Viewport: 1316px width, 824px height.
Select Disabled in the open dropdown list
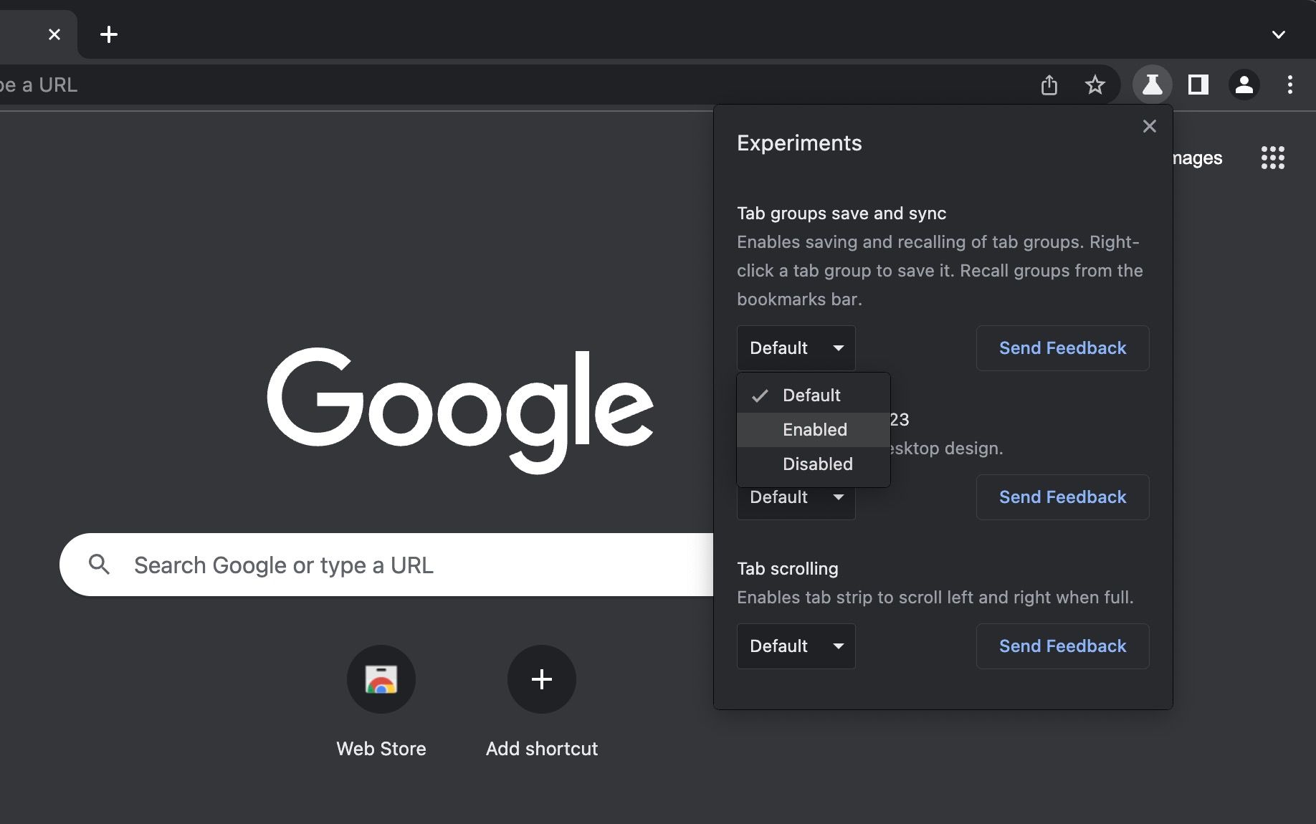point(817,464)
